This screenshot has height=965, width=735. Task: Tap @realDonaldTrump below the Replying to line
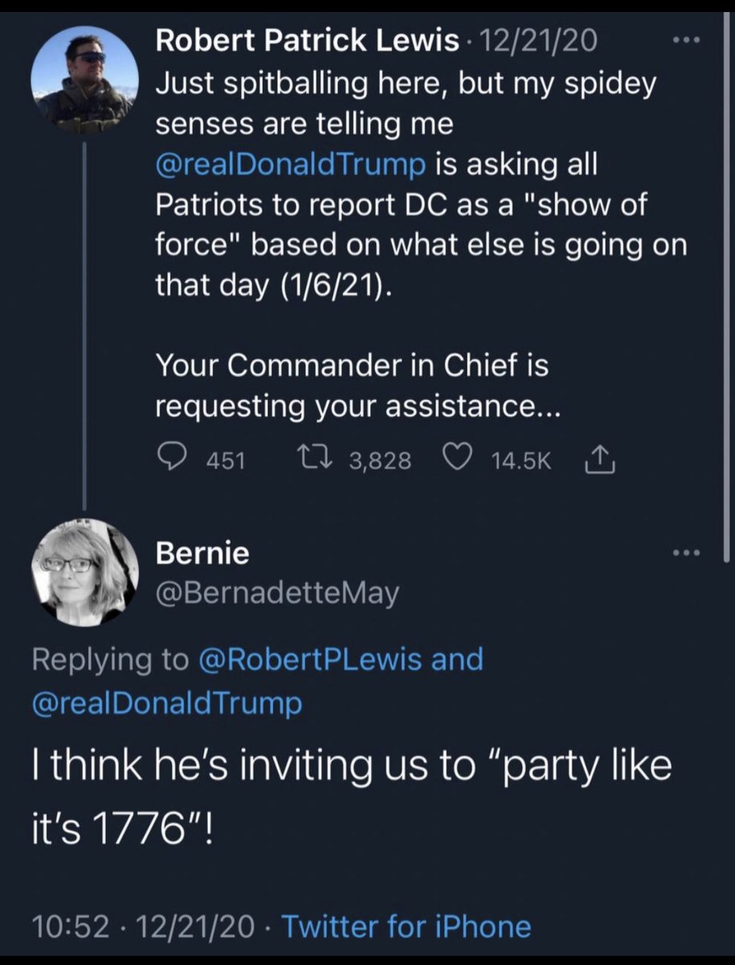coord(167,703)
